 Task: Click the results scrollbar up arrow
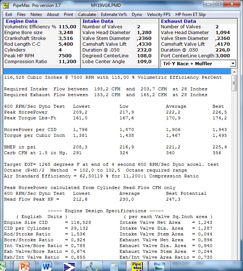234,71
